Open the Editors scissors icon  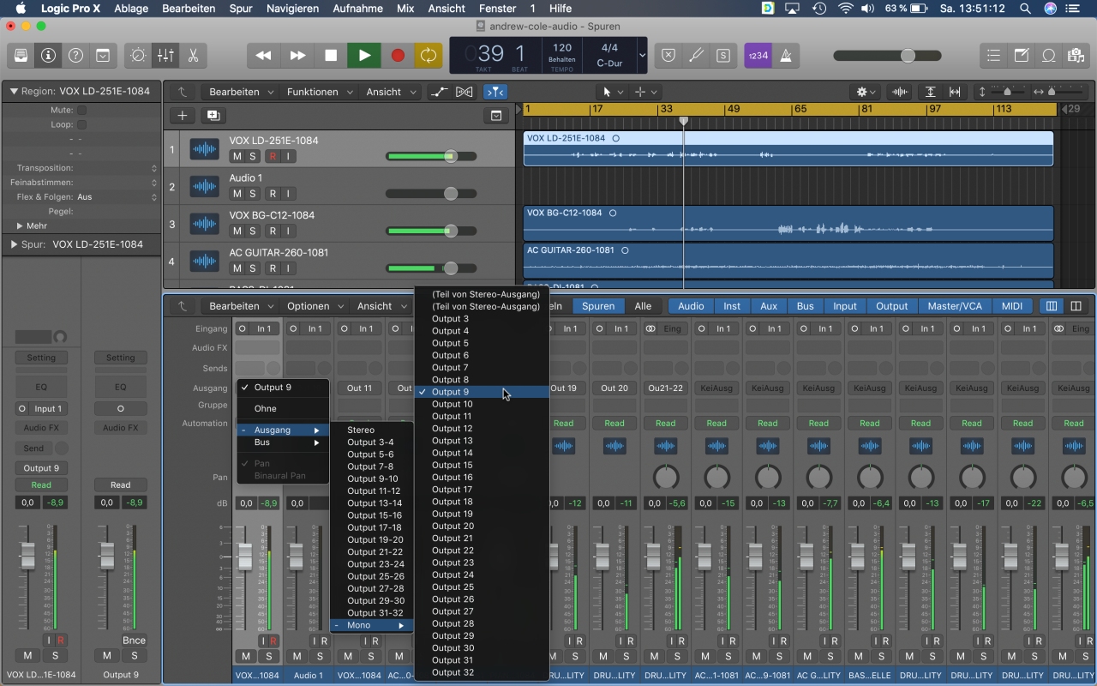(193, 55)
